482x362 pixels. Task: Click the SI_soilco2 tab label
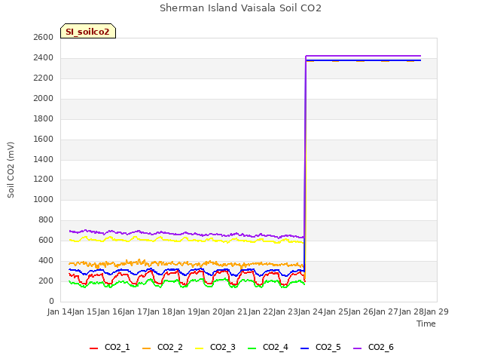pyautogui.click(x=87, y=32)
